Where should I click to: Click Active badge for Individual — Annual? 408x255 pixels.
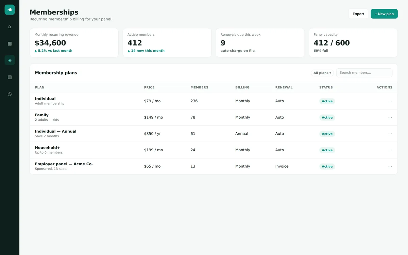327,134
